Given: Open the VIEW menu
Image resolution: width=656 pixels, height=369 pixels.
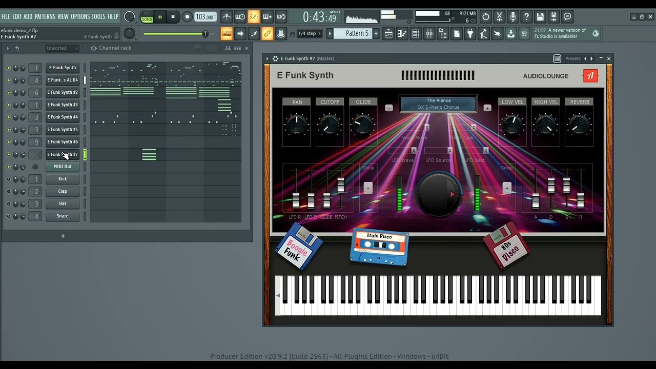Looking at the screenshot, I should click(x=63, y=16).
